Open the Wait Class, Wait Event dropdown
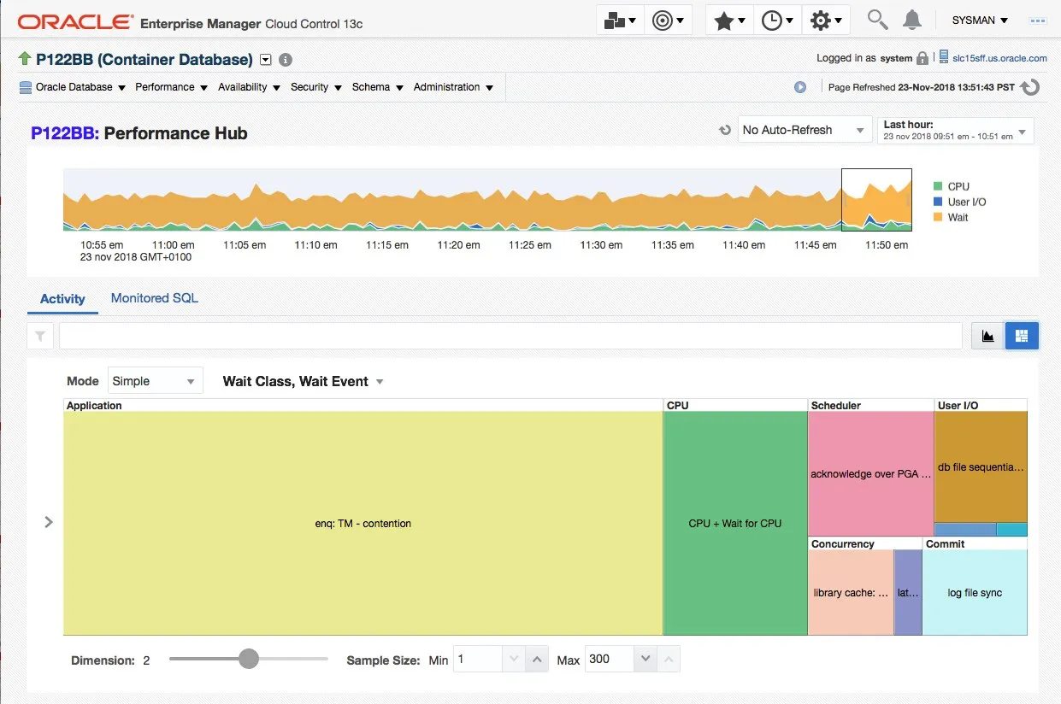The height and width of the screenshot is (704, 1061). tap(304, 381)
